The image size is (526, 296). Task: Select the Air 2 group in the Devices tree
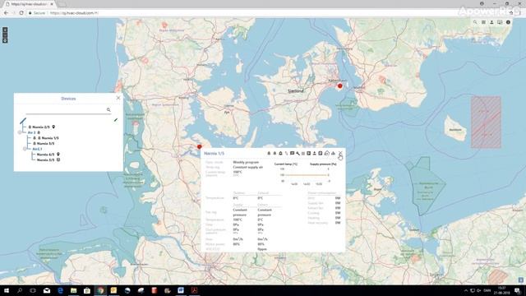coord(31,132)
